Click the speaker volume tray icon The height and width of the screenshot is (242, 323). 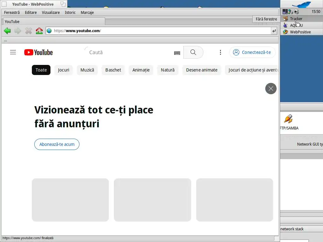297,12
